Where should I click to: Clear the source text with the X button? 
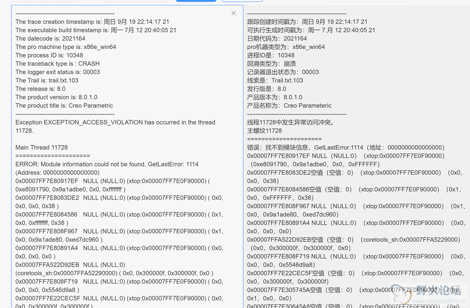tap(234, 13)
